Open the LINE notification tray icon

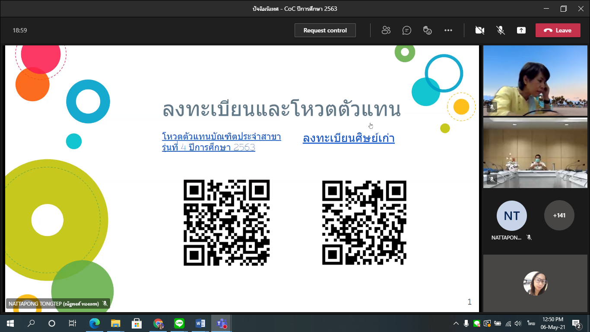pos(477,323)
